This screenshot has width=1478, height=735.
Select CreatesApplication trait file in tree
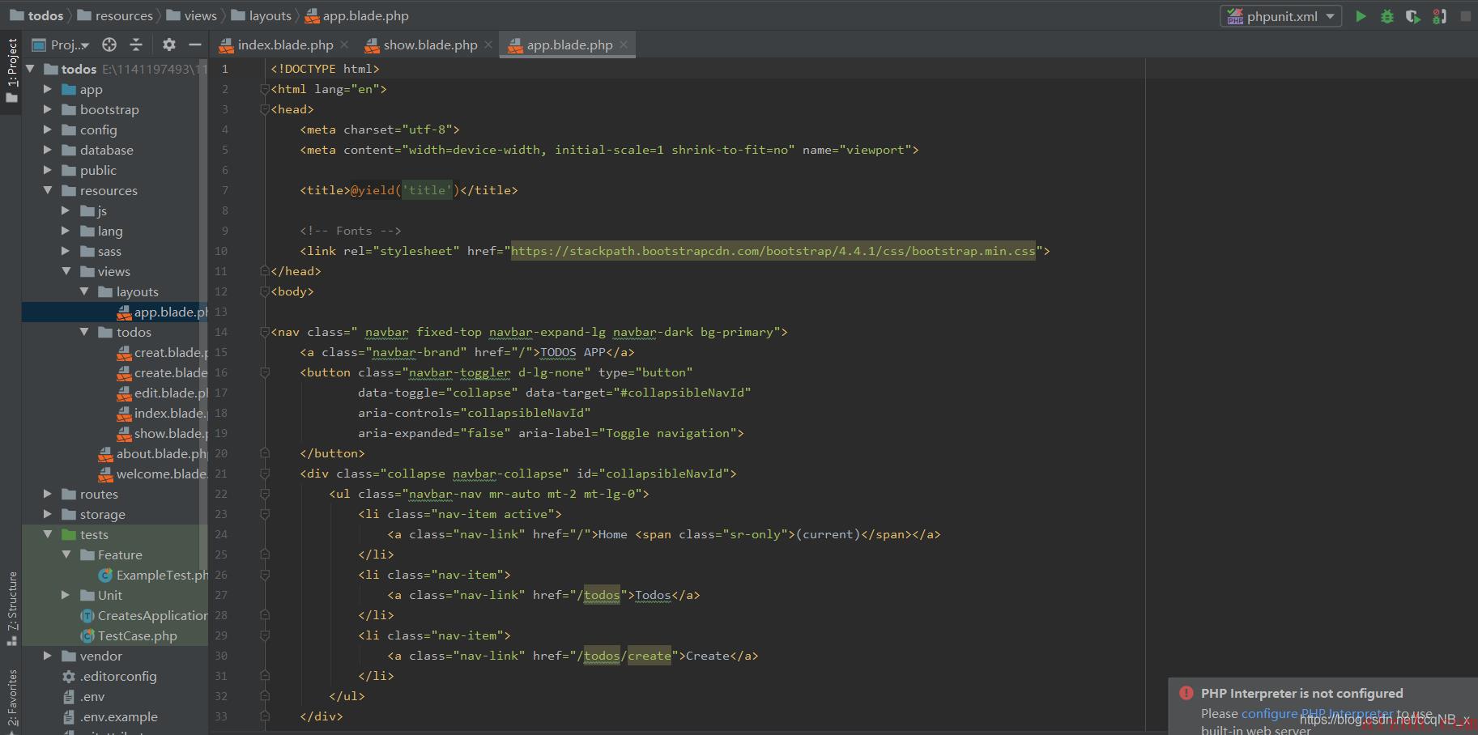coord(143,615)
